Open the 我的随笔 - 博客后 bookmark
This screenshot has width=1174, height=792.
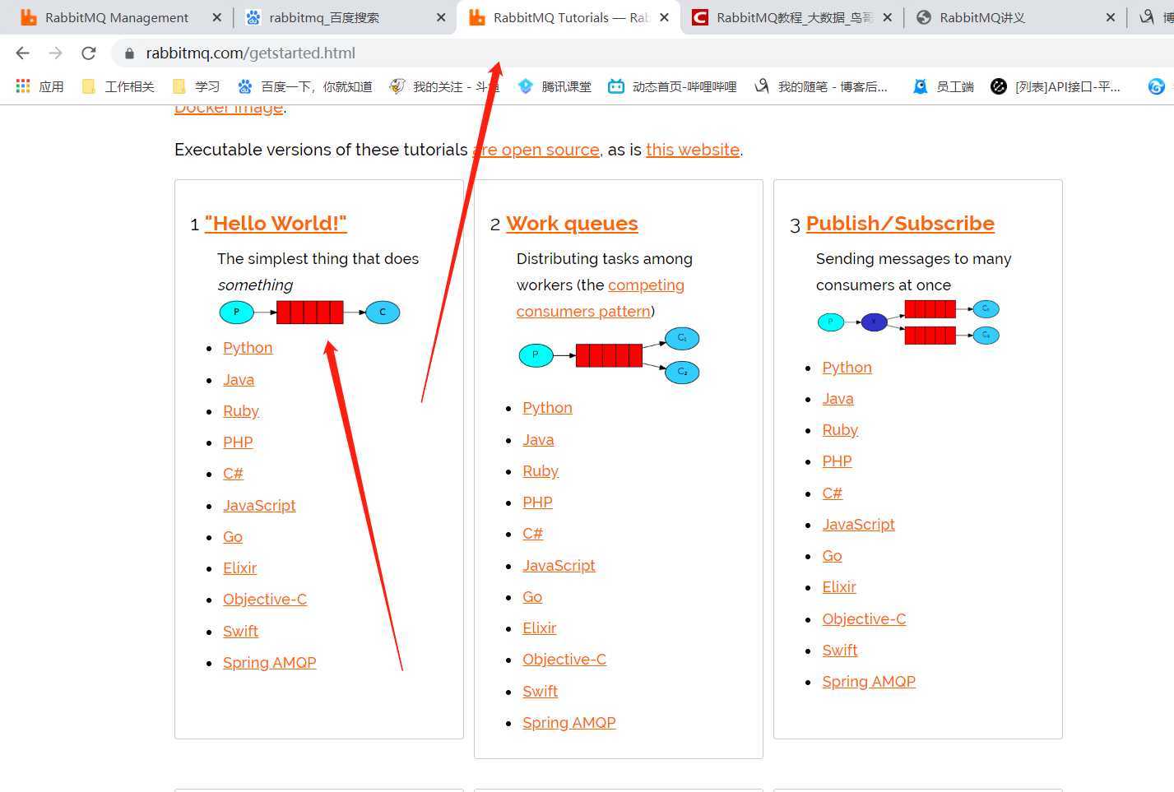pos(822,86)
